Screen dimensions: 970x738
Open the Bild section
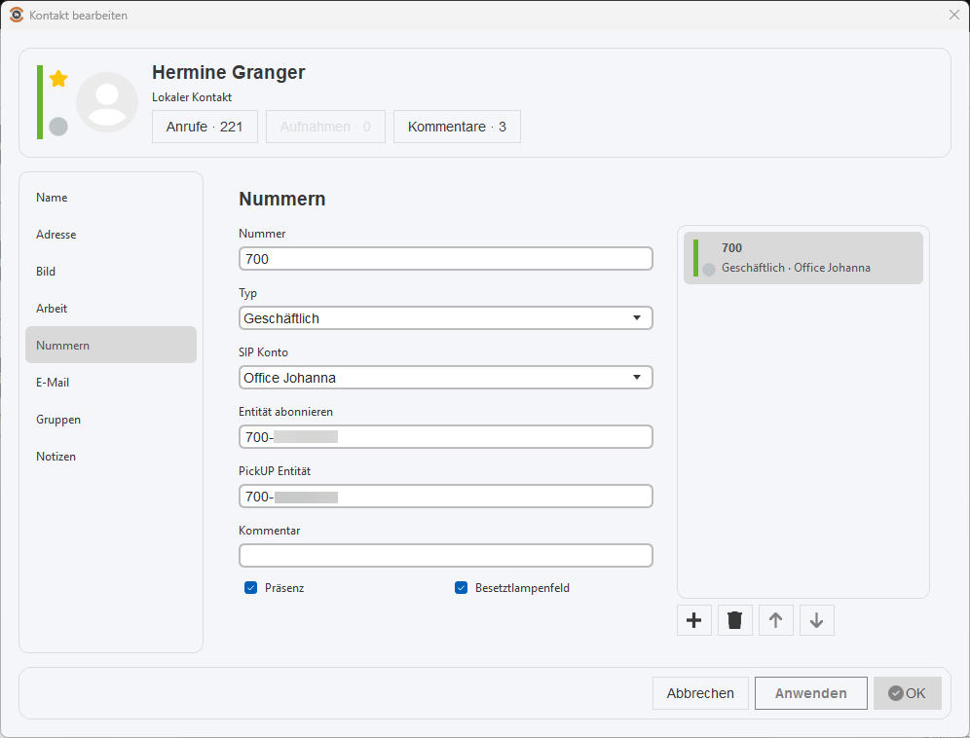[111, 272]
